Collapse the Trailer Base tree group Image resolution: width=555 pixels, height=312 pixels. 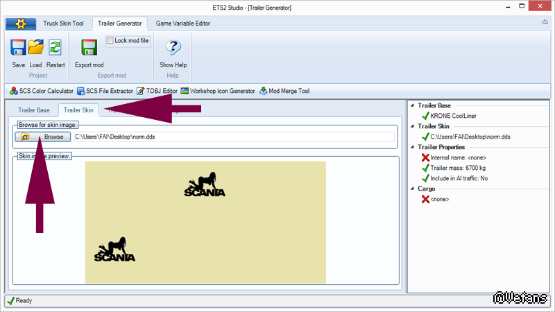pos(412,105)
